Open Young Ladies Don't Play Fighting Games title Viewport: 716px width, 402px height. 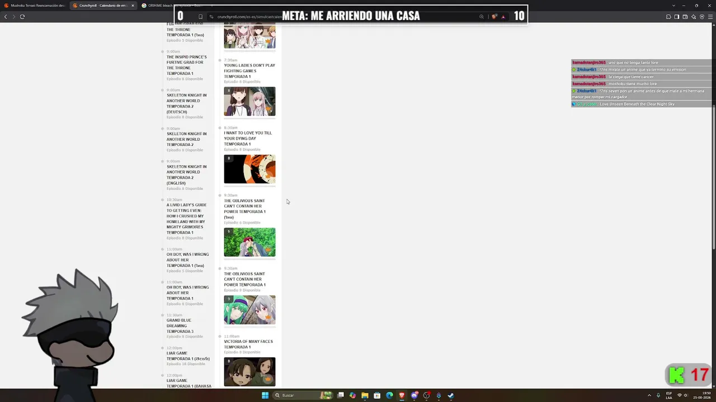[249, 71]
